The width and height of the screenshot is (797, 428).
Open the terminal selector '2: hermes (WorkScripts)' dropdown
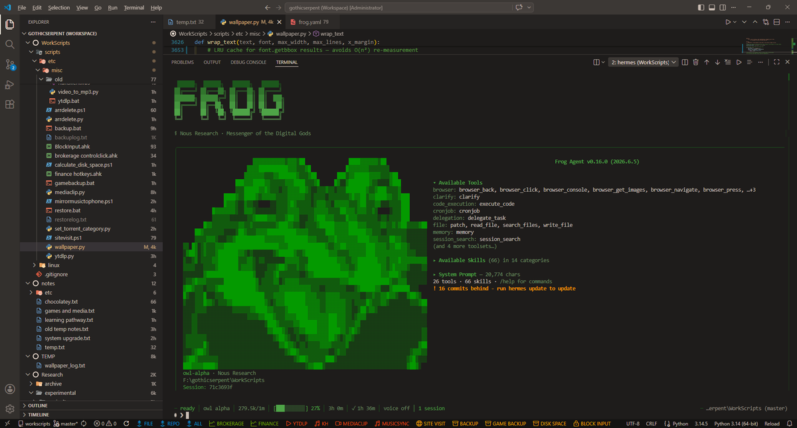(x=643, y=62)
